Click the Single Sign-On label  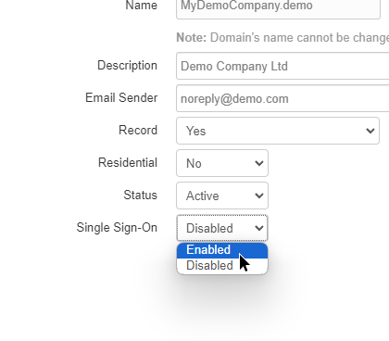[x=117, y=228]
